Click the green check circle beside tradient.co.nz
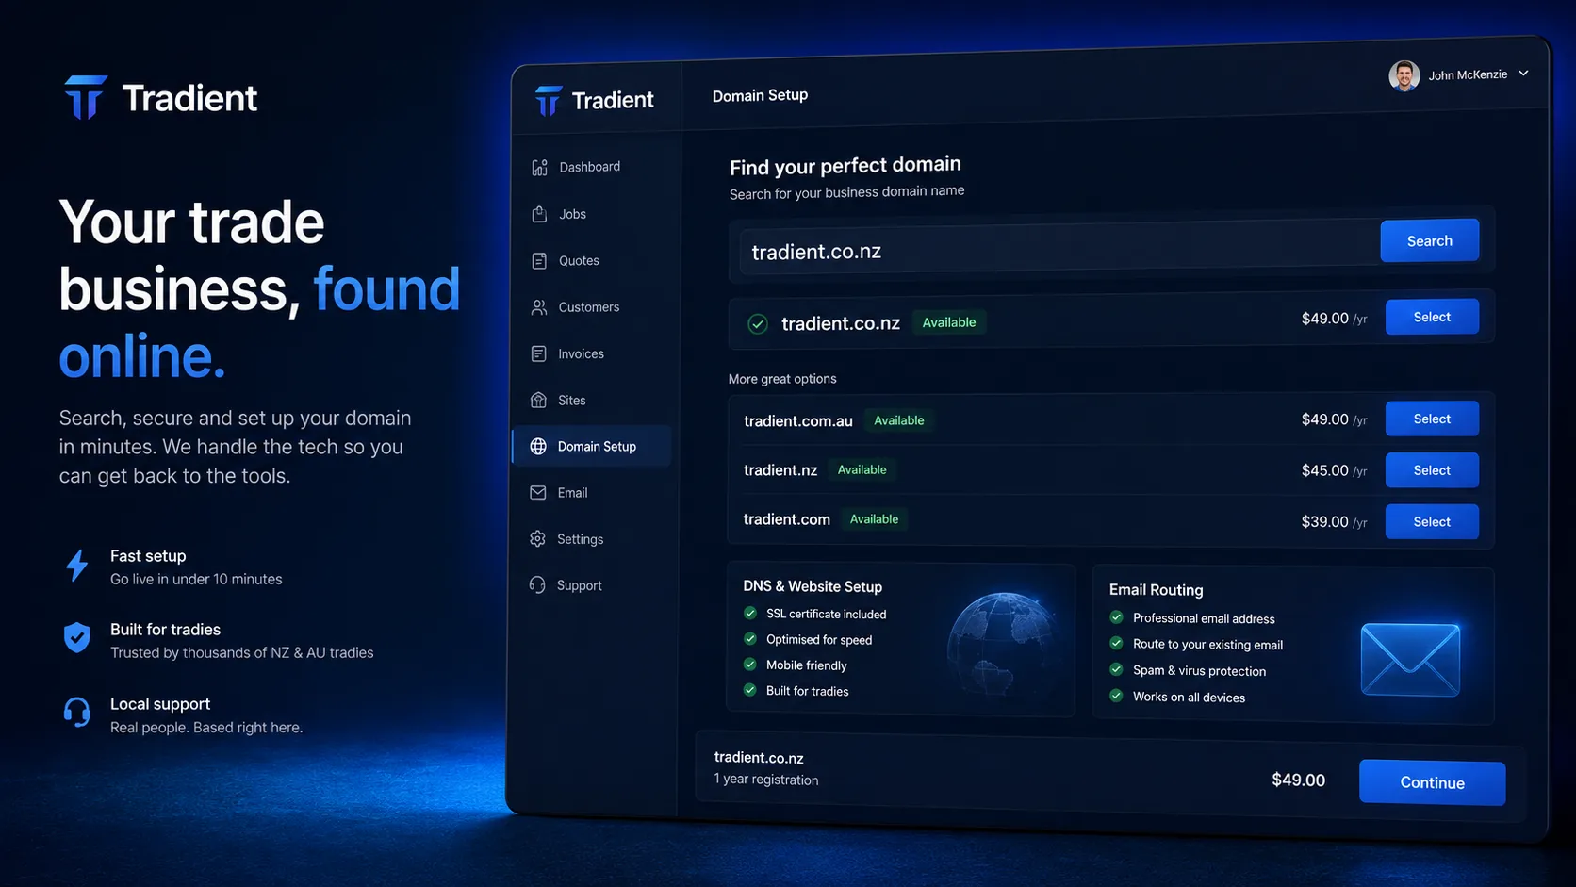Viewport: 1576px width, 887px height. (757, 324)
